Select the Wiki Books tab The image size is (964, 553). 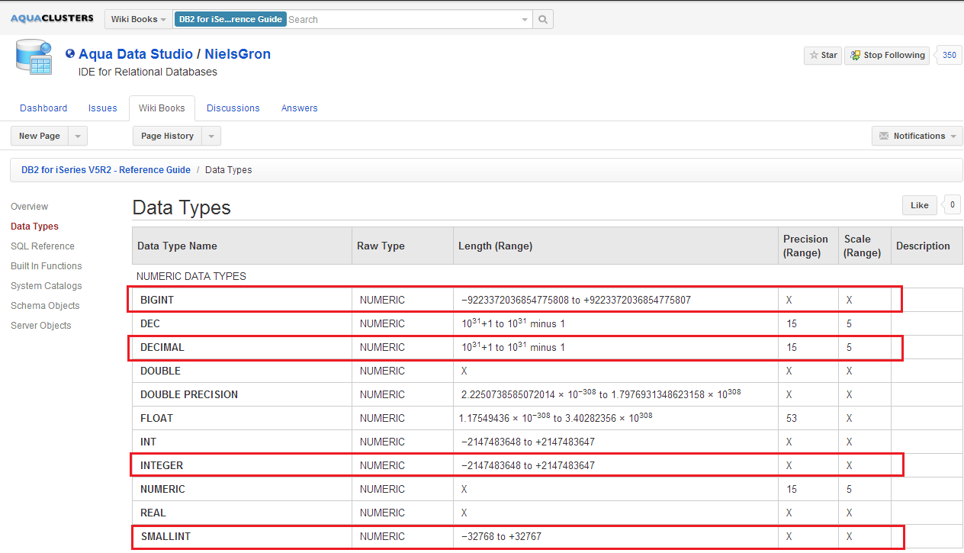tap(162, 108)
